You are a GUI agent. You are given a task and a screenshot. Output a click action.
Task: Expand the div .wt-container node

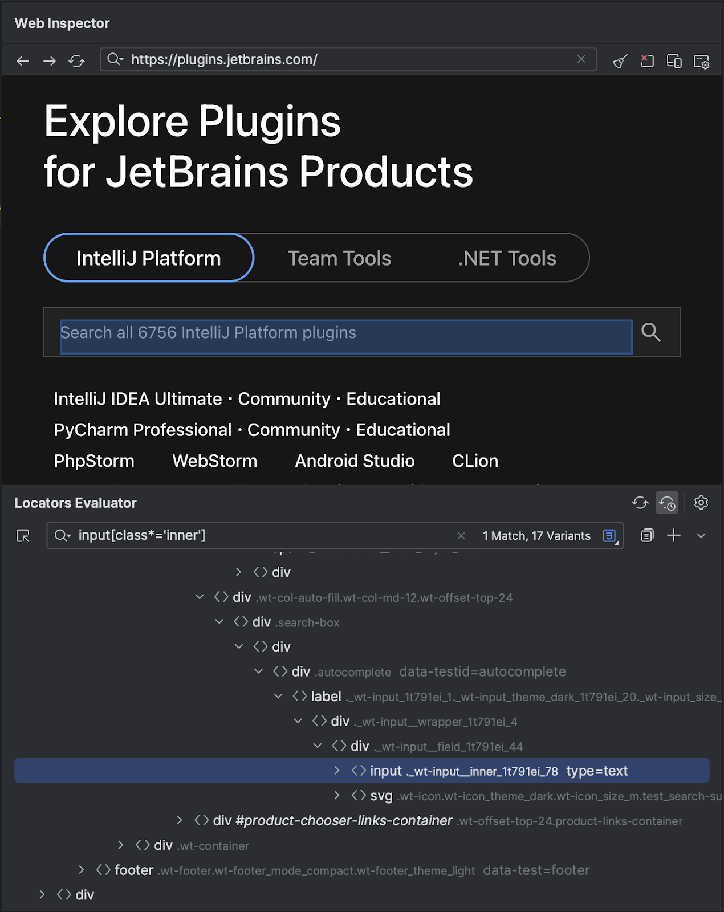point(120,845)
